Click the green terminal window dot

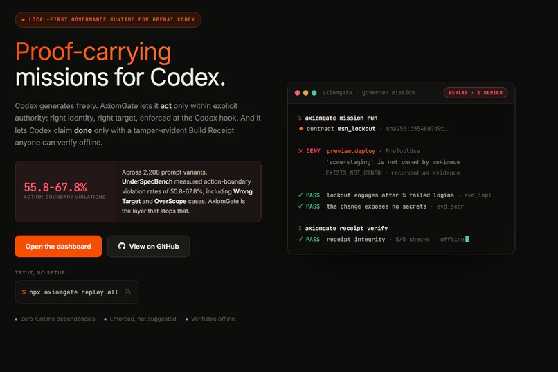[x=314, y=93]
